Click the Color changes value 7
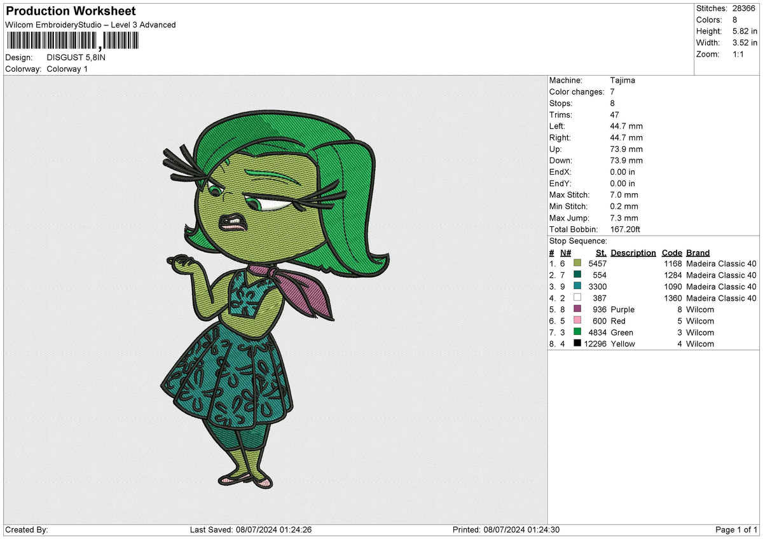 (x=612, y=92)
